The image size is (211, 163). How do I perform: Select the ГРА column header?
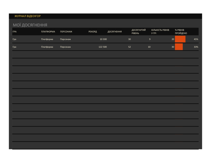(x=14, y=32)
